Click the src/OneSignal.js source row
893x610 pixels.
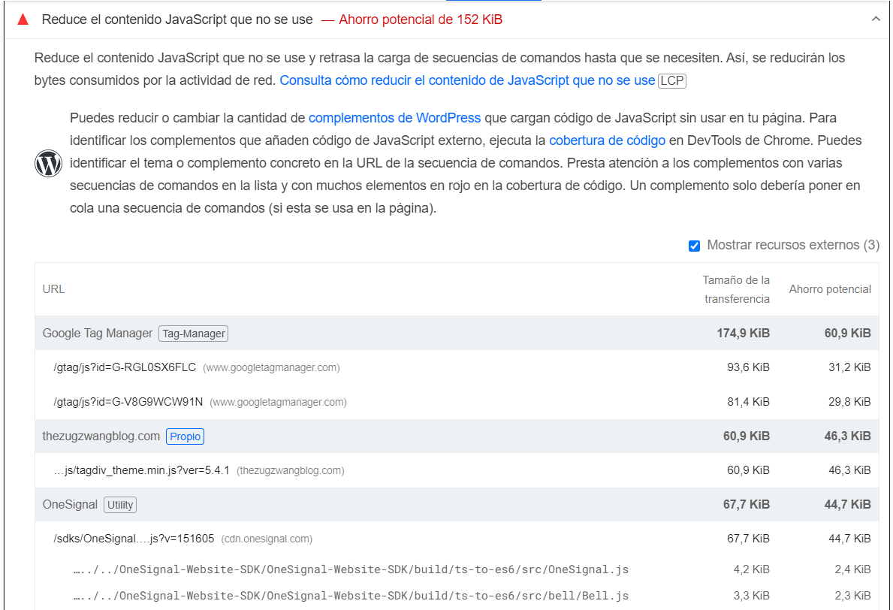[x=457, y=569]
